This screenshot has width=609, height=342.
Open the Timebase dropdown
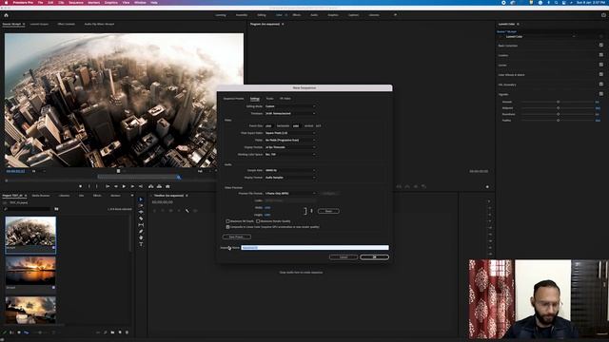tap(290, 114)
